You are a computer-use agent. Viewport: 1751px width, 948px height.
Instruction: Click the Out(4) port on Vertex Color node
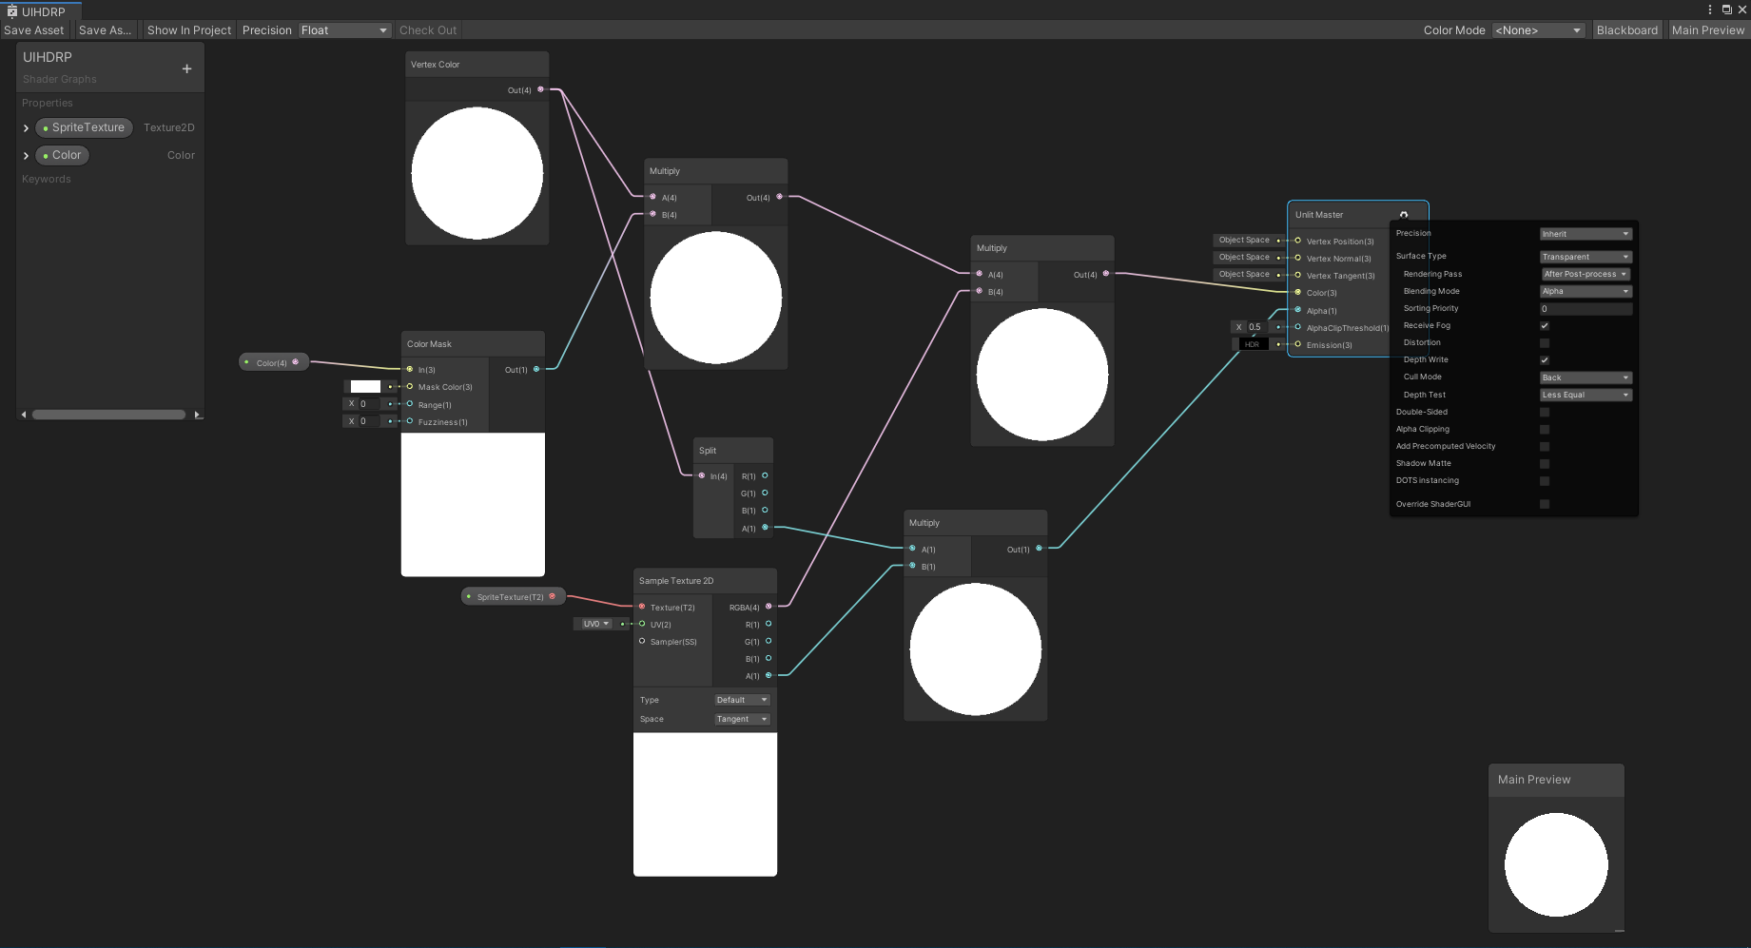coord(540,89)
